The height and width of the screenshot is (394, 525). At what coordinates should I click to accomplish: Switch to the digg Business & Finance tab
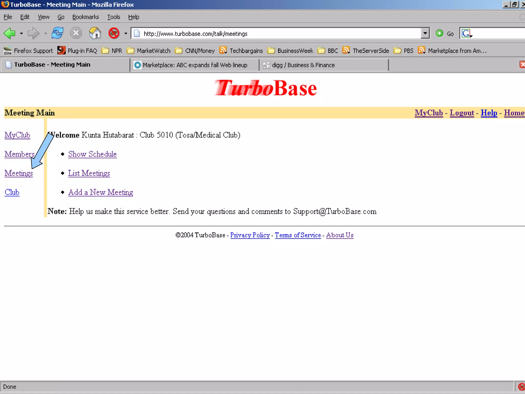point(302,65)
